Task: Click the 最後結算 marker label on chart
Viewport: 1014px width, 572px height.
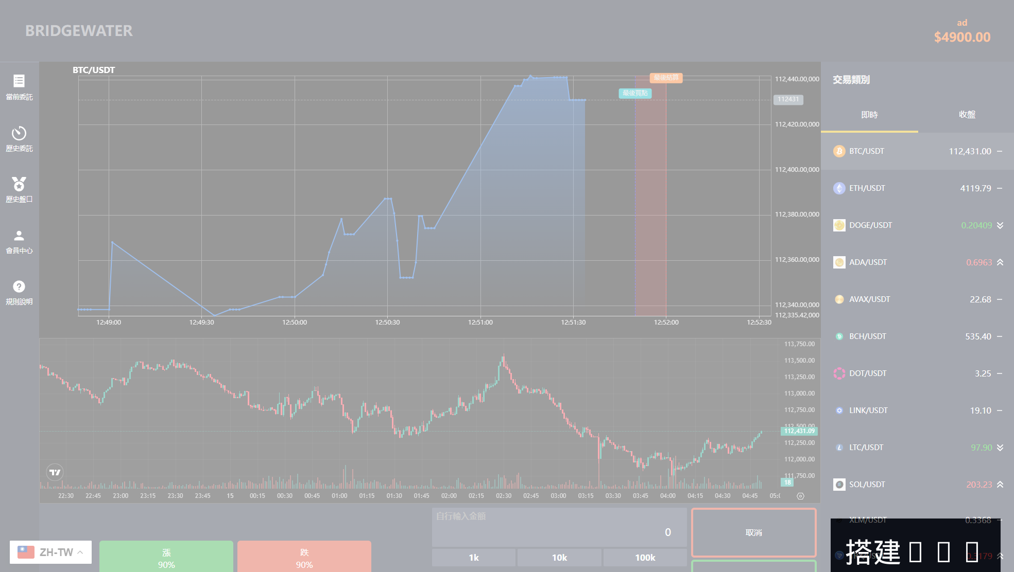Action: tap(666, 78)
